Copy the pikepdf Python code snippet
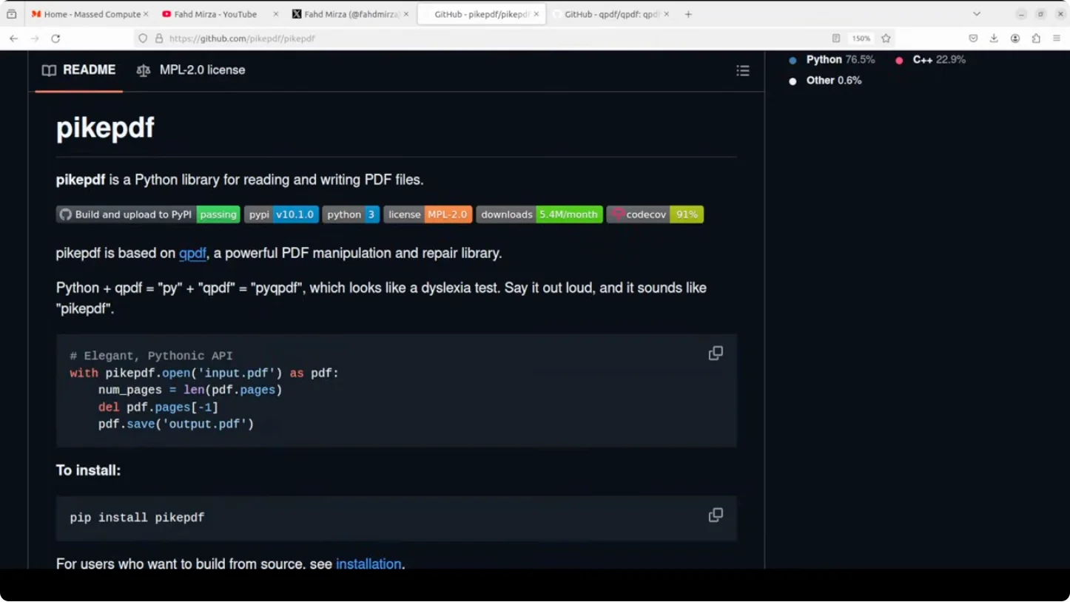 click(715, 354)
